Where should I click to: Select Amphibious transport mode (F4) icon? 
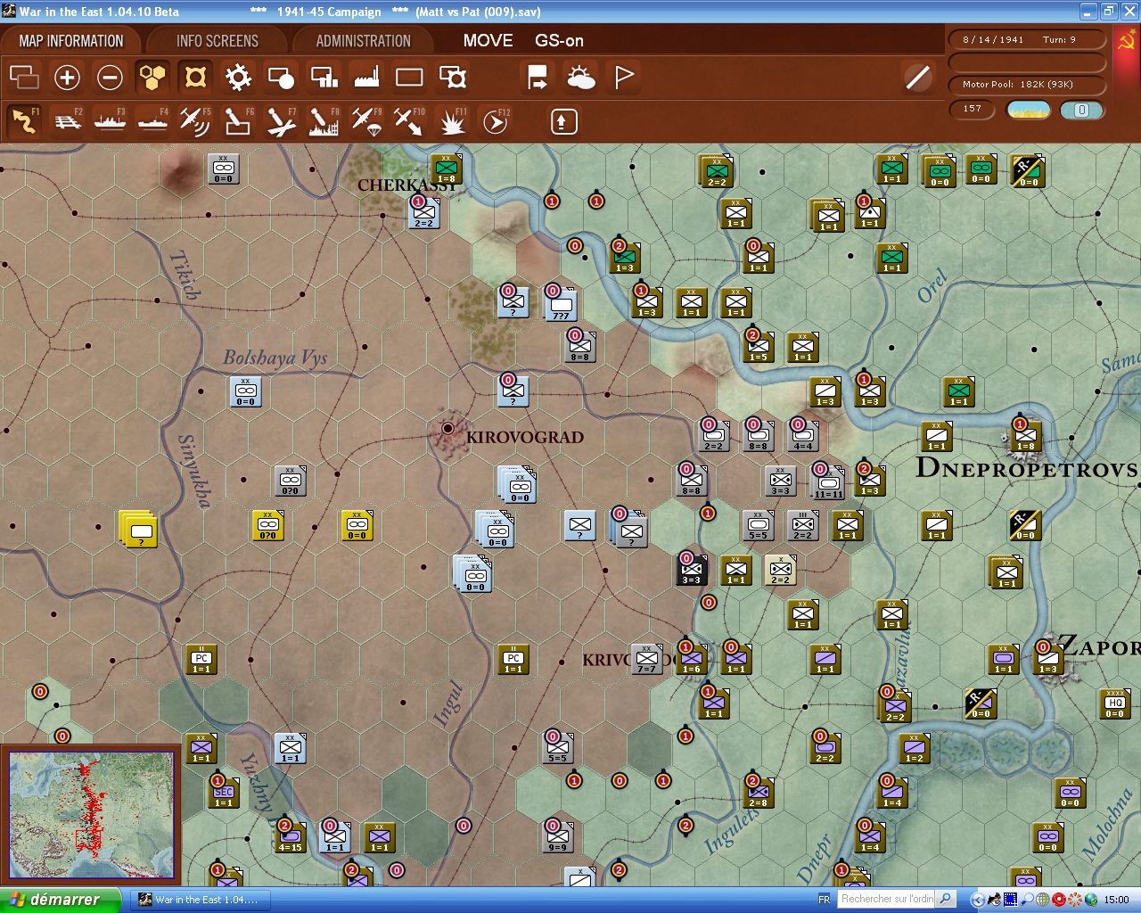pos(152,121)
